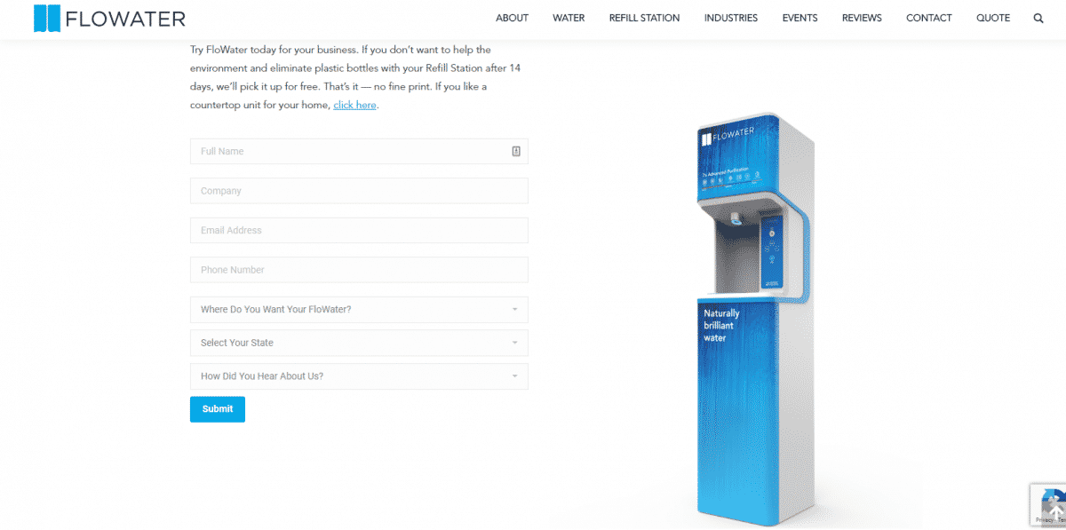Viewport: 1066px width, 530px height.
Task: Click the Submit button
Action: click(x=218, y=409)
